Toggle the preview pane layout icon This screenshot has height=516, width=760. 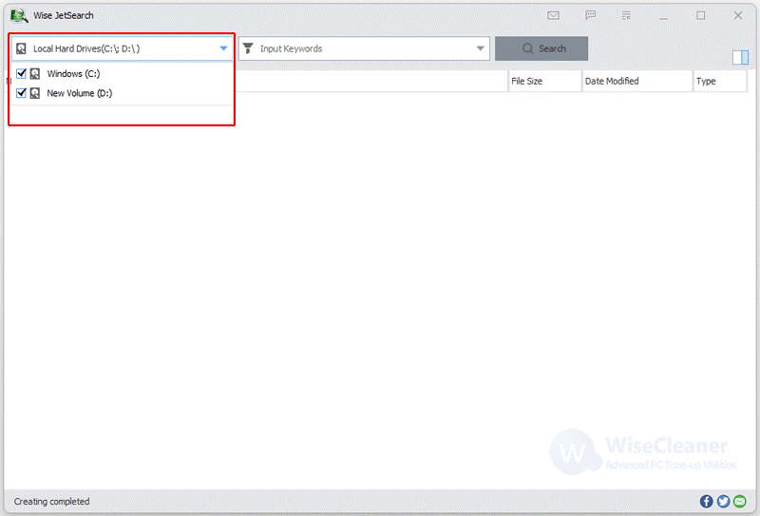pyautogui.click(x=740, y=57)
